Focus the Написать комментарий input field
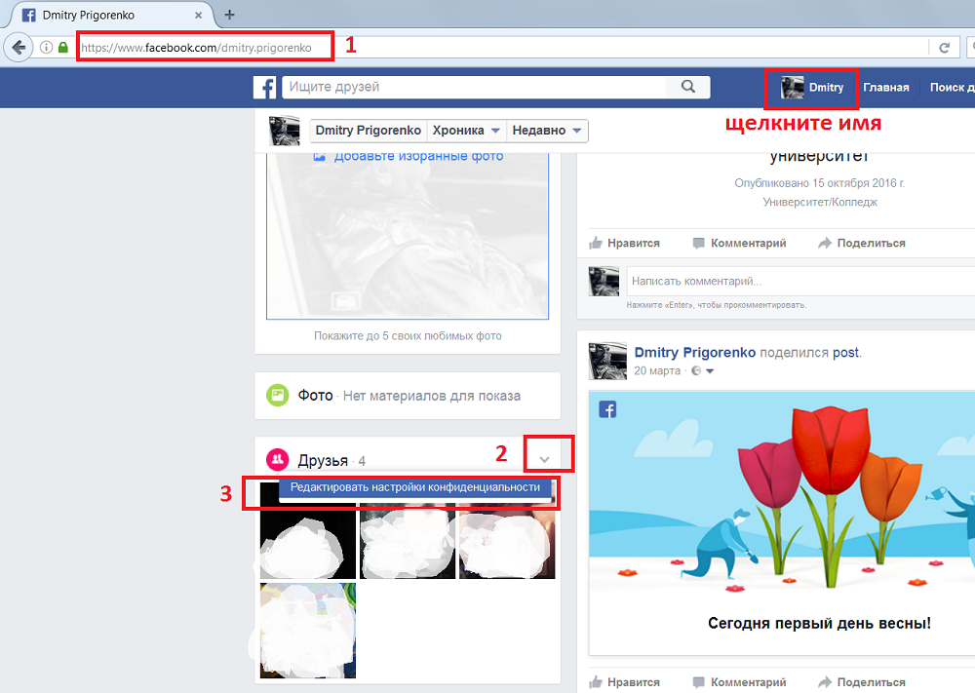Image resolution: width=975 pixels, height=693 pixels. tap(800, 281)
